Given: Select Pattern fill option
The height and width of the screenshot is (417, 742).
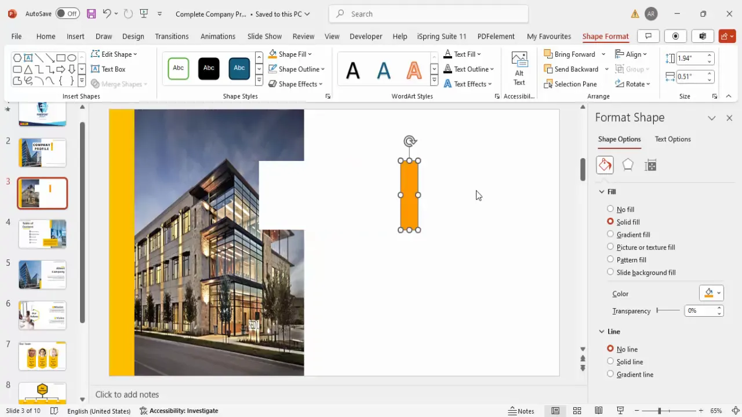Looking at the screenshot, I should (x=610, y=260).
